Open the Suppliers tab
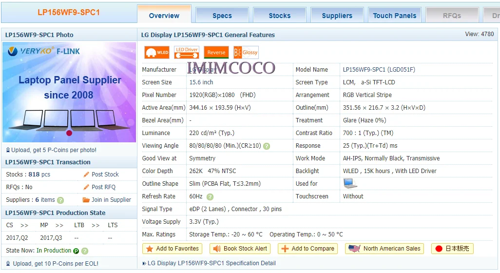The image size is (500, 273). 337,16
